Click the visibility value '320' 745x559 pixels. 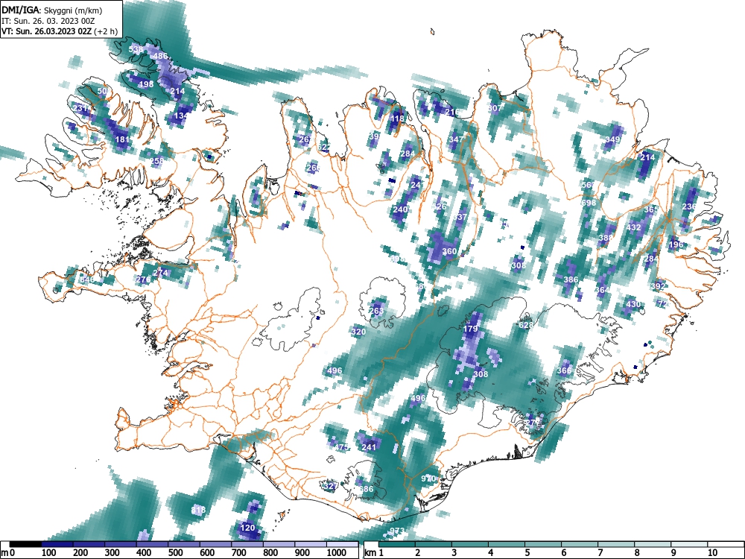click(359, 332)
